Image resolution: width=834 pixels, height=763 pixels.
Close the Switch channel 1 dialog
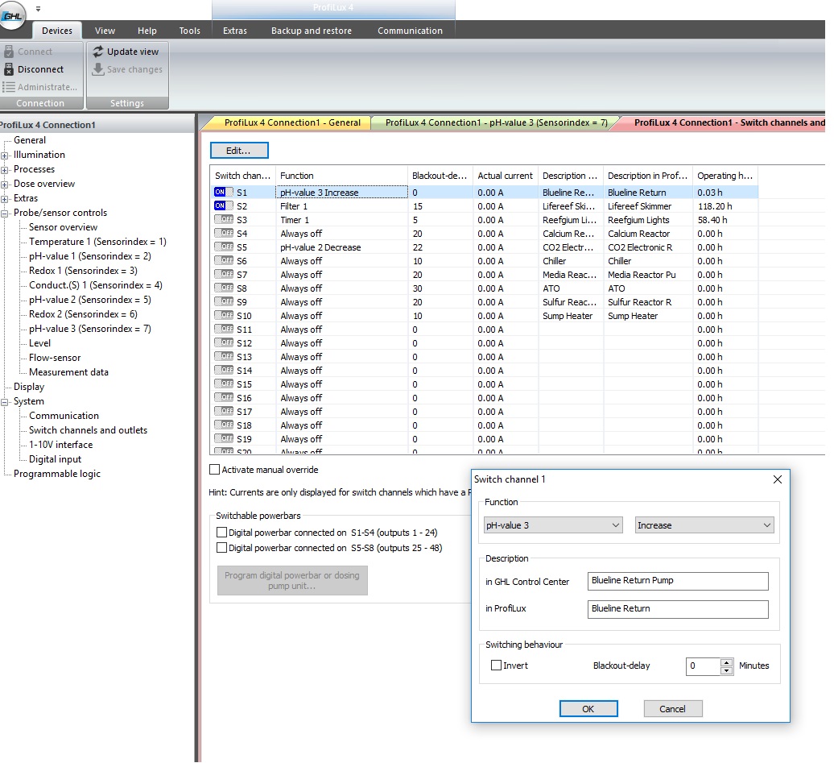(777, 479)
